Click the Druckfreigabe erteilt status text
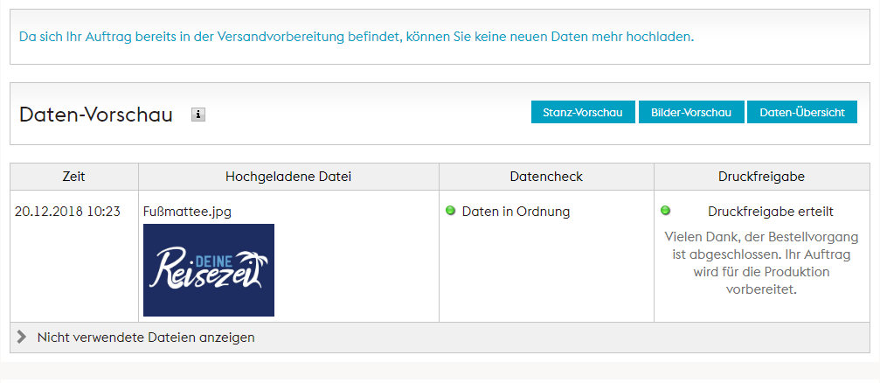Screen dimensions: 880x383 [770, 212]
